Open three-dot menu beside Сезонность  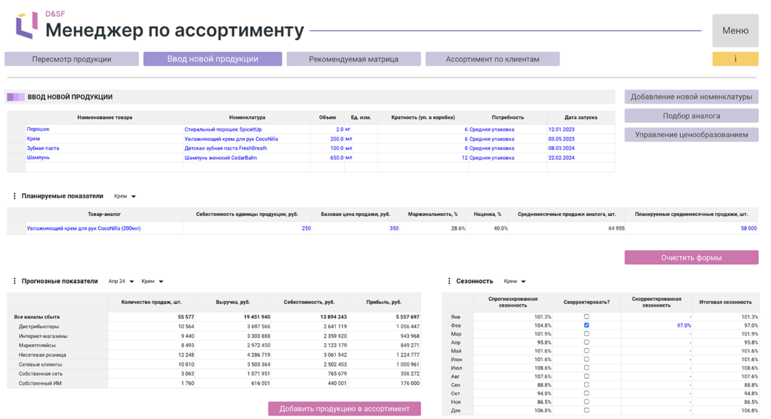(x=449, y=282)
